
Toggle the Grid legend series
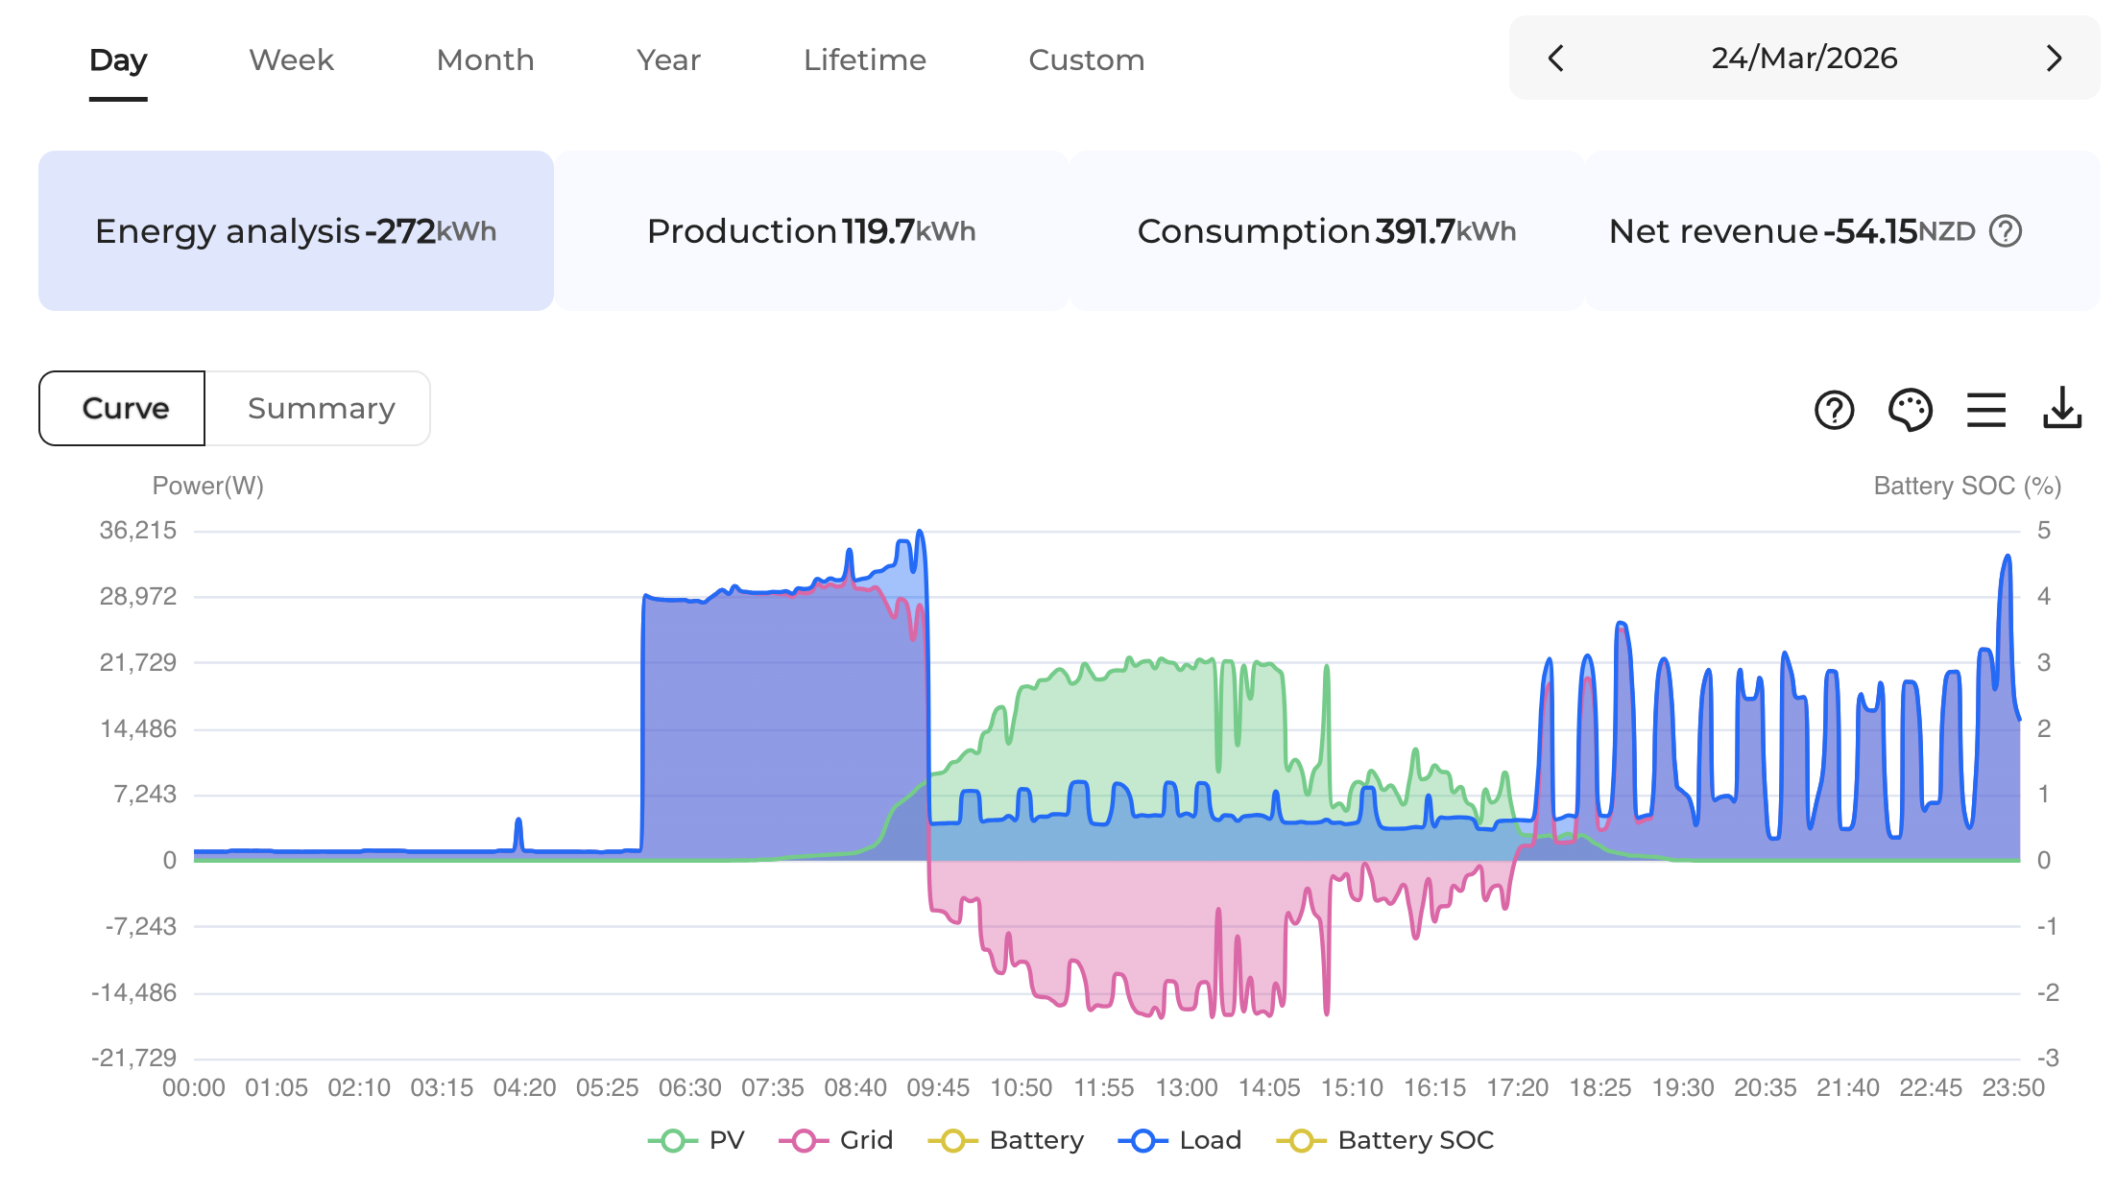click(836, 1140)
